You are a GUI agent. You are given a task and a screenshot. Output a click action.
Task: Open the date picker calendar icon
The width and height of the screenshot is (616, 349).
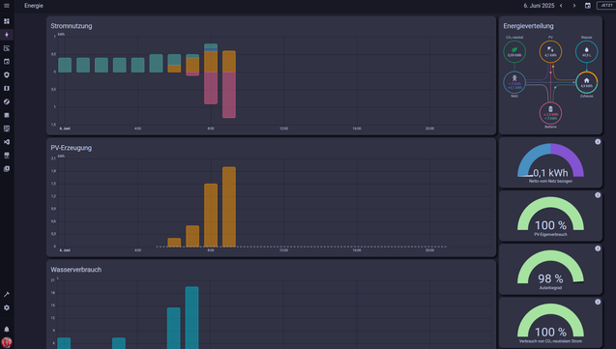pyautogui.click(x=588, y=6)
